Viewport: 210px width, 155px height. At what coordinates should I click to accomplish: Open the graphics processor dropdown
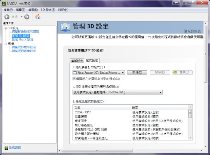pyautogui.click(x=117, y=92)
